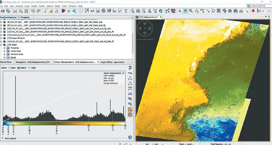This screenshot has height=145, width=272.
Task: Click the undo arrow icon
Action: pos(33,11)
